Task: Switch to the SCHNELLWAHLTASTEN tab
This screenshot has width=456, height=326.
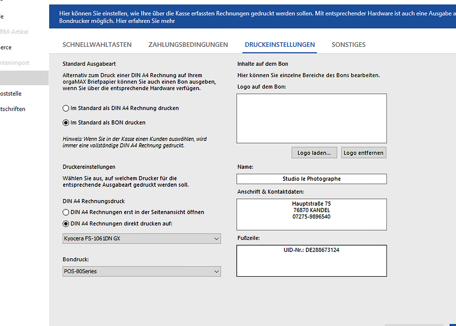Action: click(x=97, y=45)
